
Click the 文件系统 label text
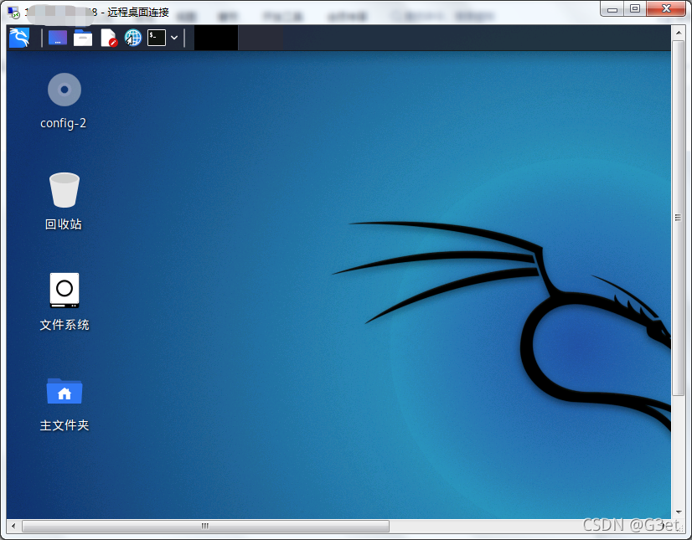coord(65,325)
